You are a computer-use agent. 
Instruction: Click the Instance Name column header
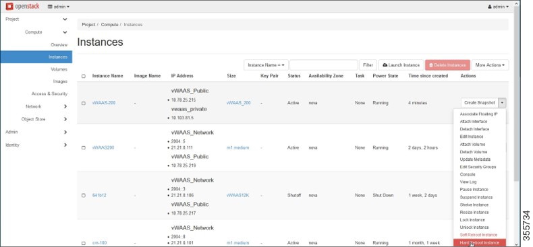point(107,76)
